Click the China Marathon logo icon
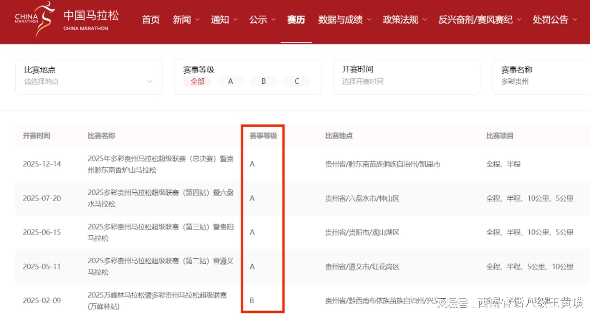The height and width of the screenshot is (314, 590). (x=35, y=19)
